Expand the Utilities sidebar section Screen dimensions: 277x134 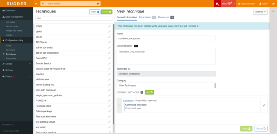tap(17, 64)
